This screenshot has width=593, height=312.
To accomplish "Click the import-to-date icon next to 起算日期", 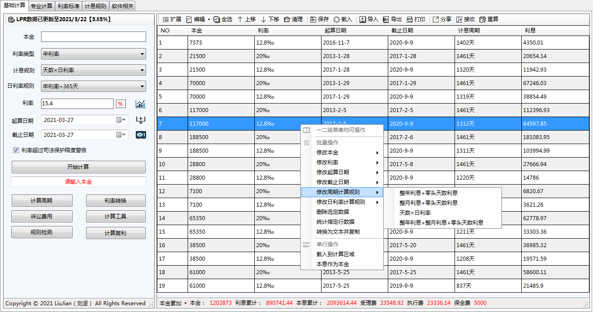I will [141, 119].
